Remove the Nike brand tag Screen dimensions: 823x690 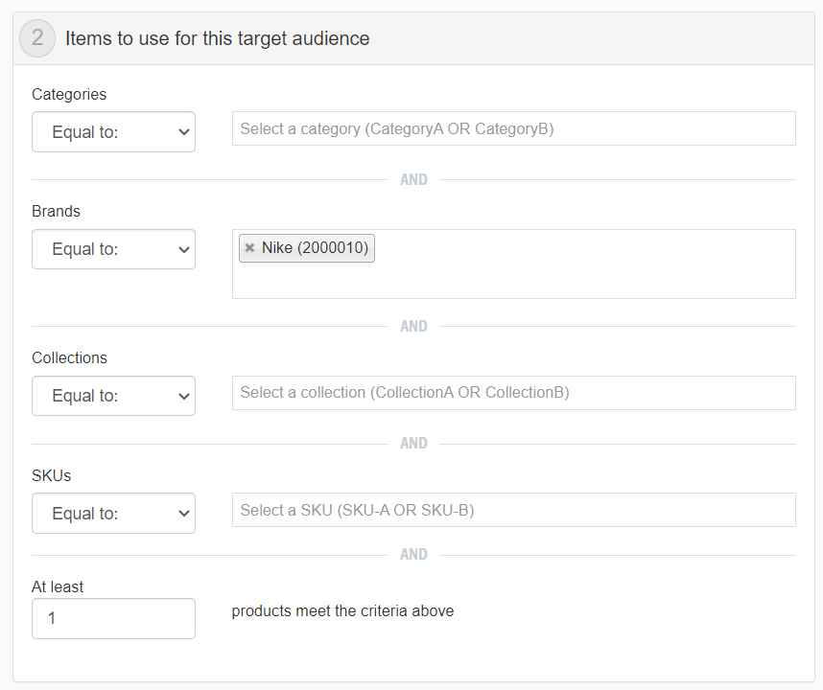[249, 248]
